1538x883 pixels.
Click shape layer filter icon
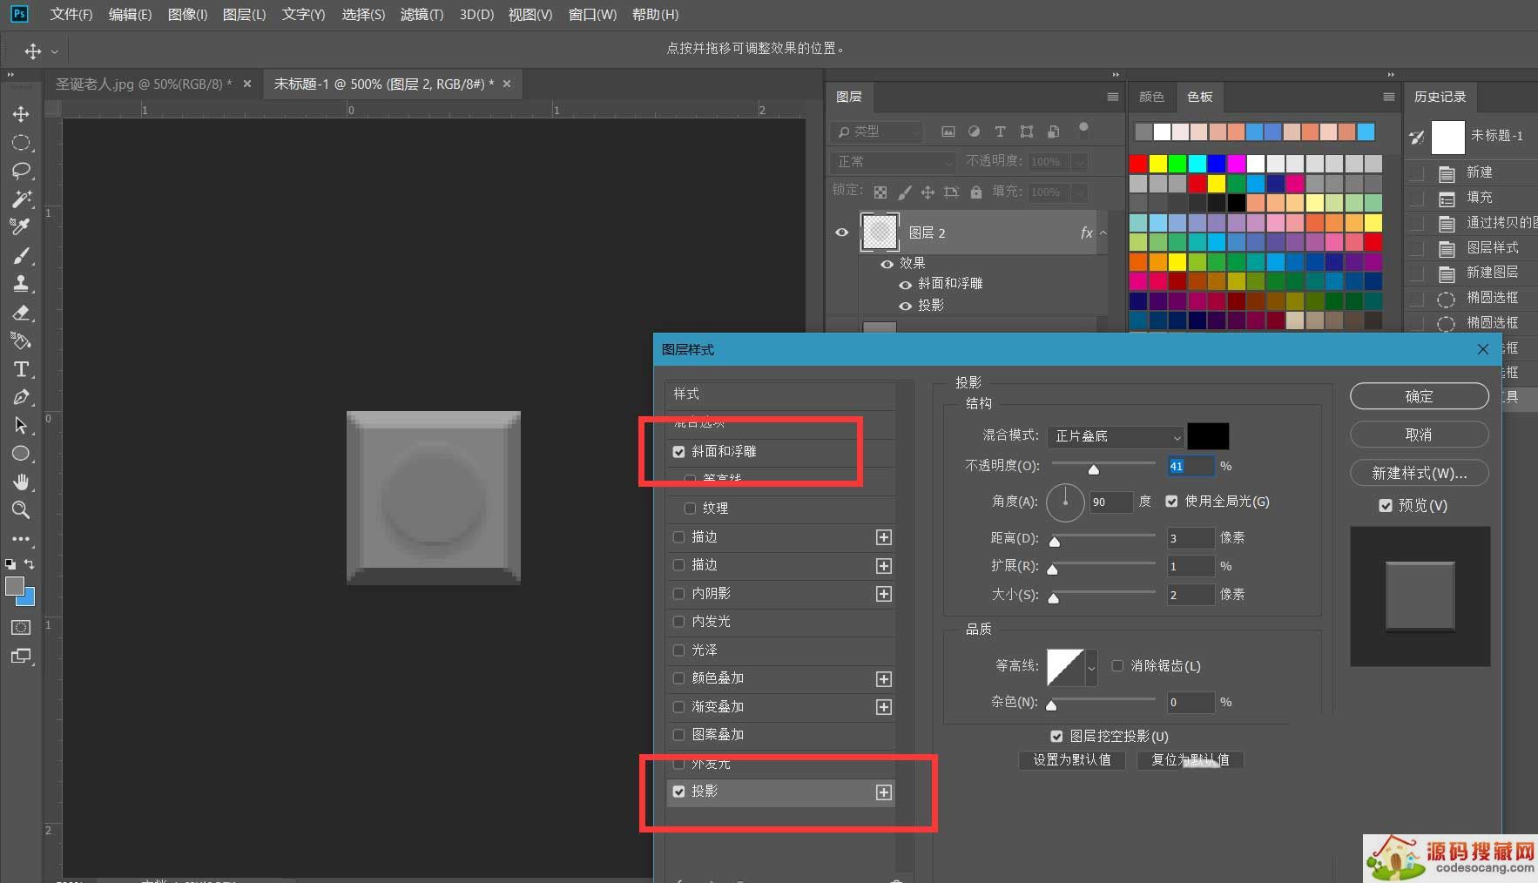[x=1027, y=131]
